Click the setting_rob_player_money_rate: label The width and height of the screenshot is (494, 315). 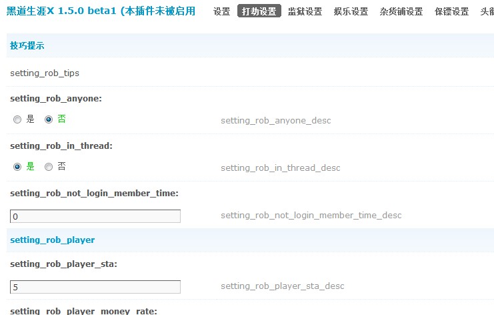(83, 311)
